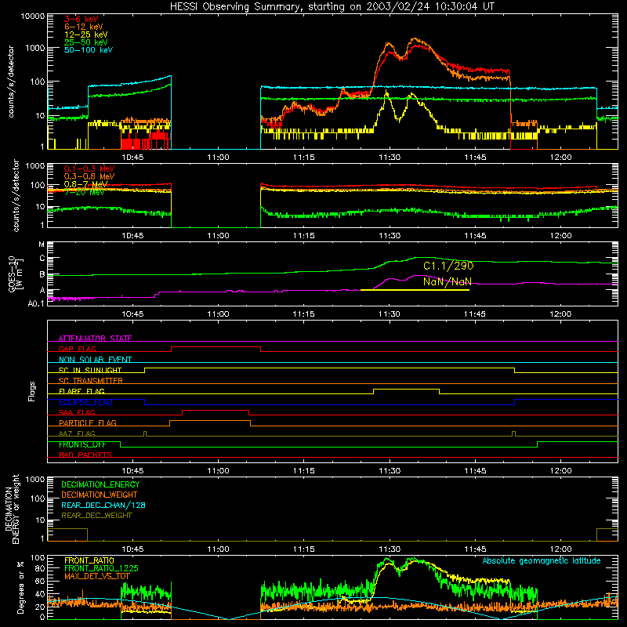Click the green 7-20 MeV legend label

(84, 192)
